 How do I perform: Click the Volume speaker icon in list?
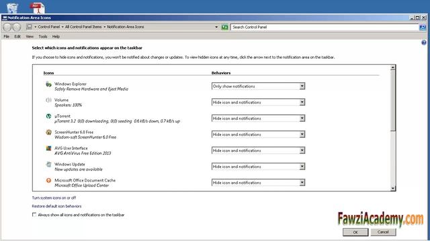click(48, 100)
